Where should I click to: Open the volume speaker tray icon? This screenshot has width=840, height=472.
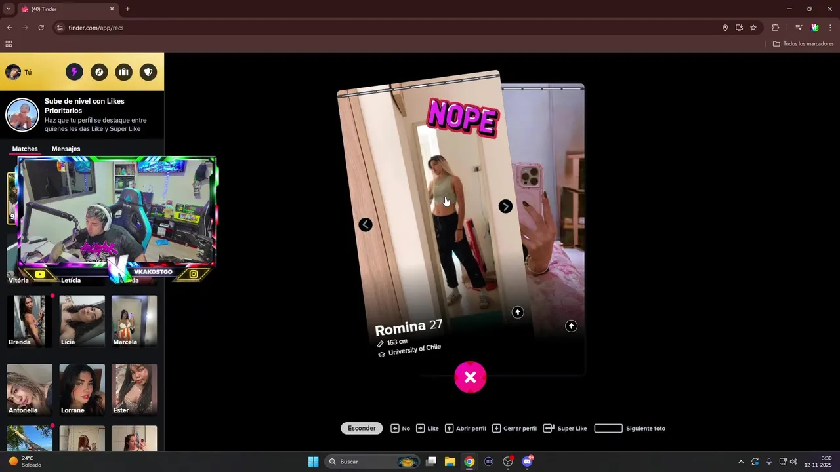793,462
